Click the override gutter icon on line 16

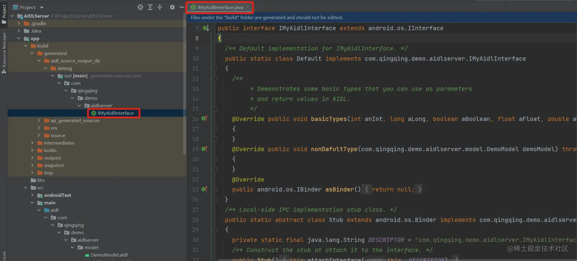coord(205,119)
